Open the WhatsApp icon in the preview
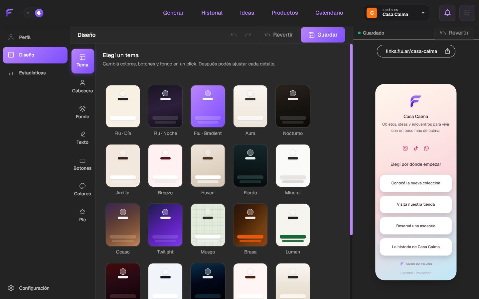This screenshot has width=479, height=299. [x=426, y=148]
